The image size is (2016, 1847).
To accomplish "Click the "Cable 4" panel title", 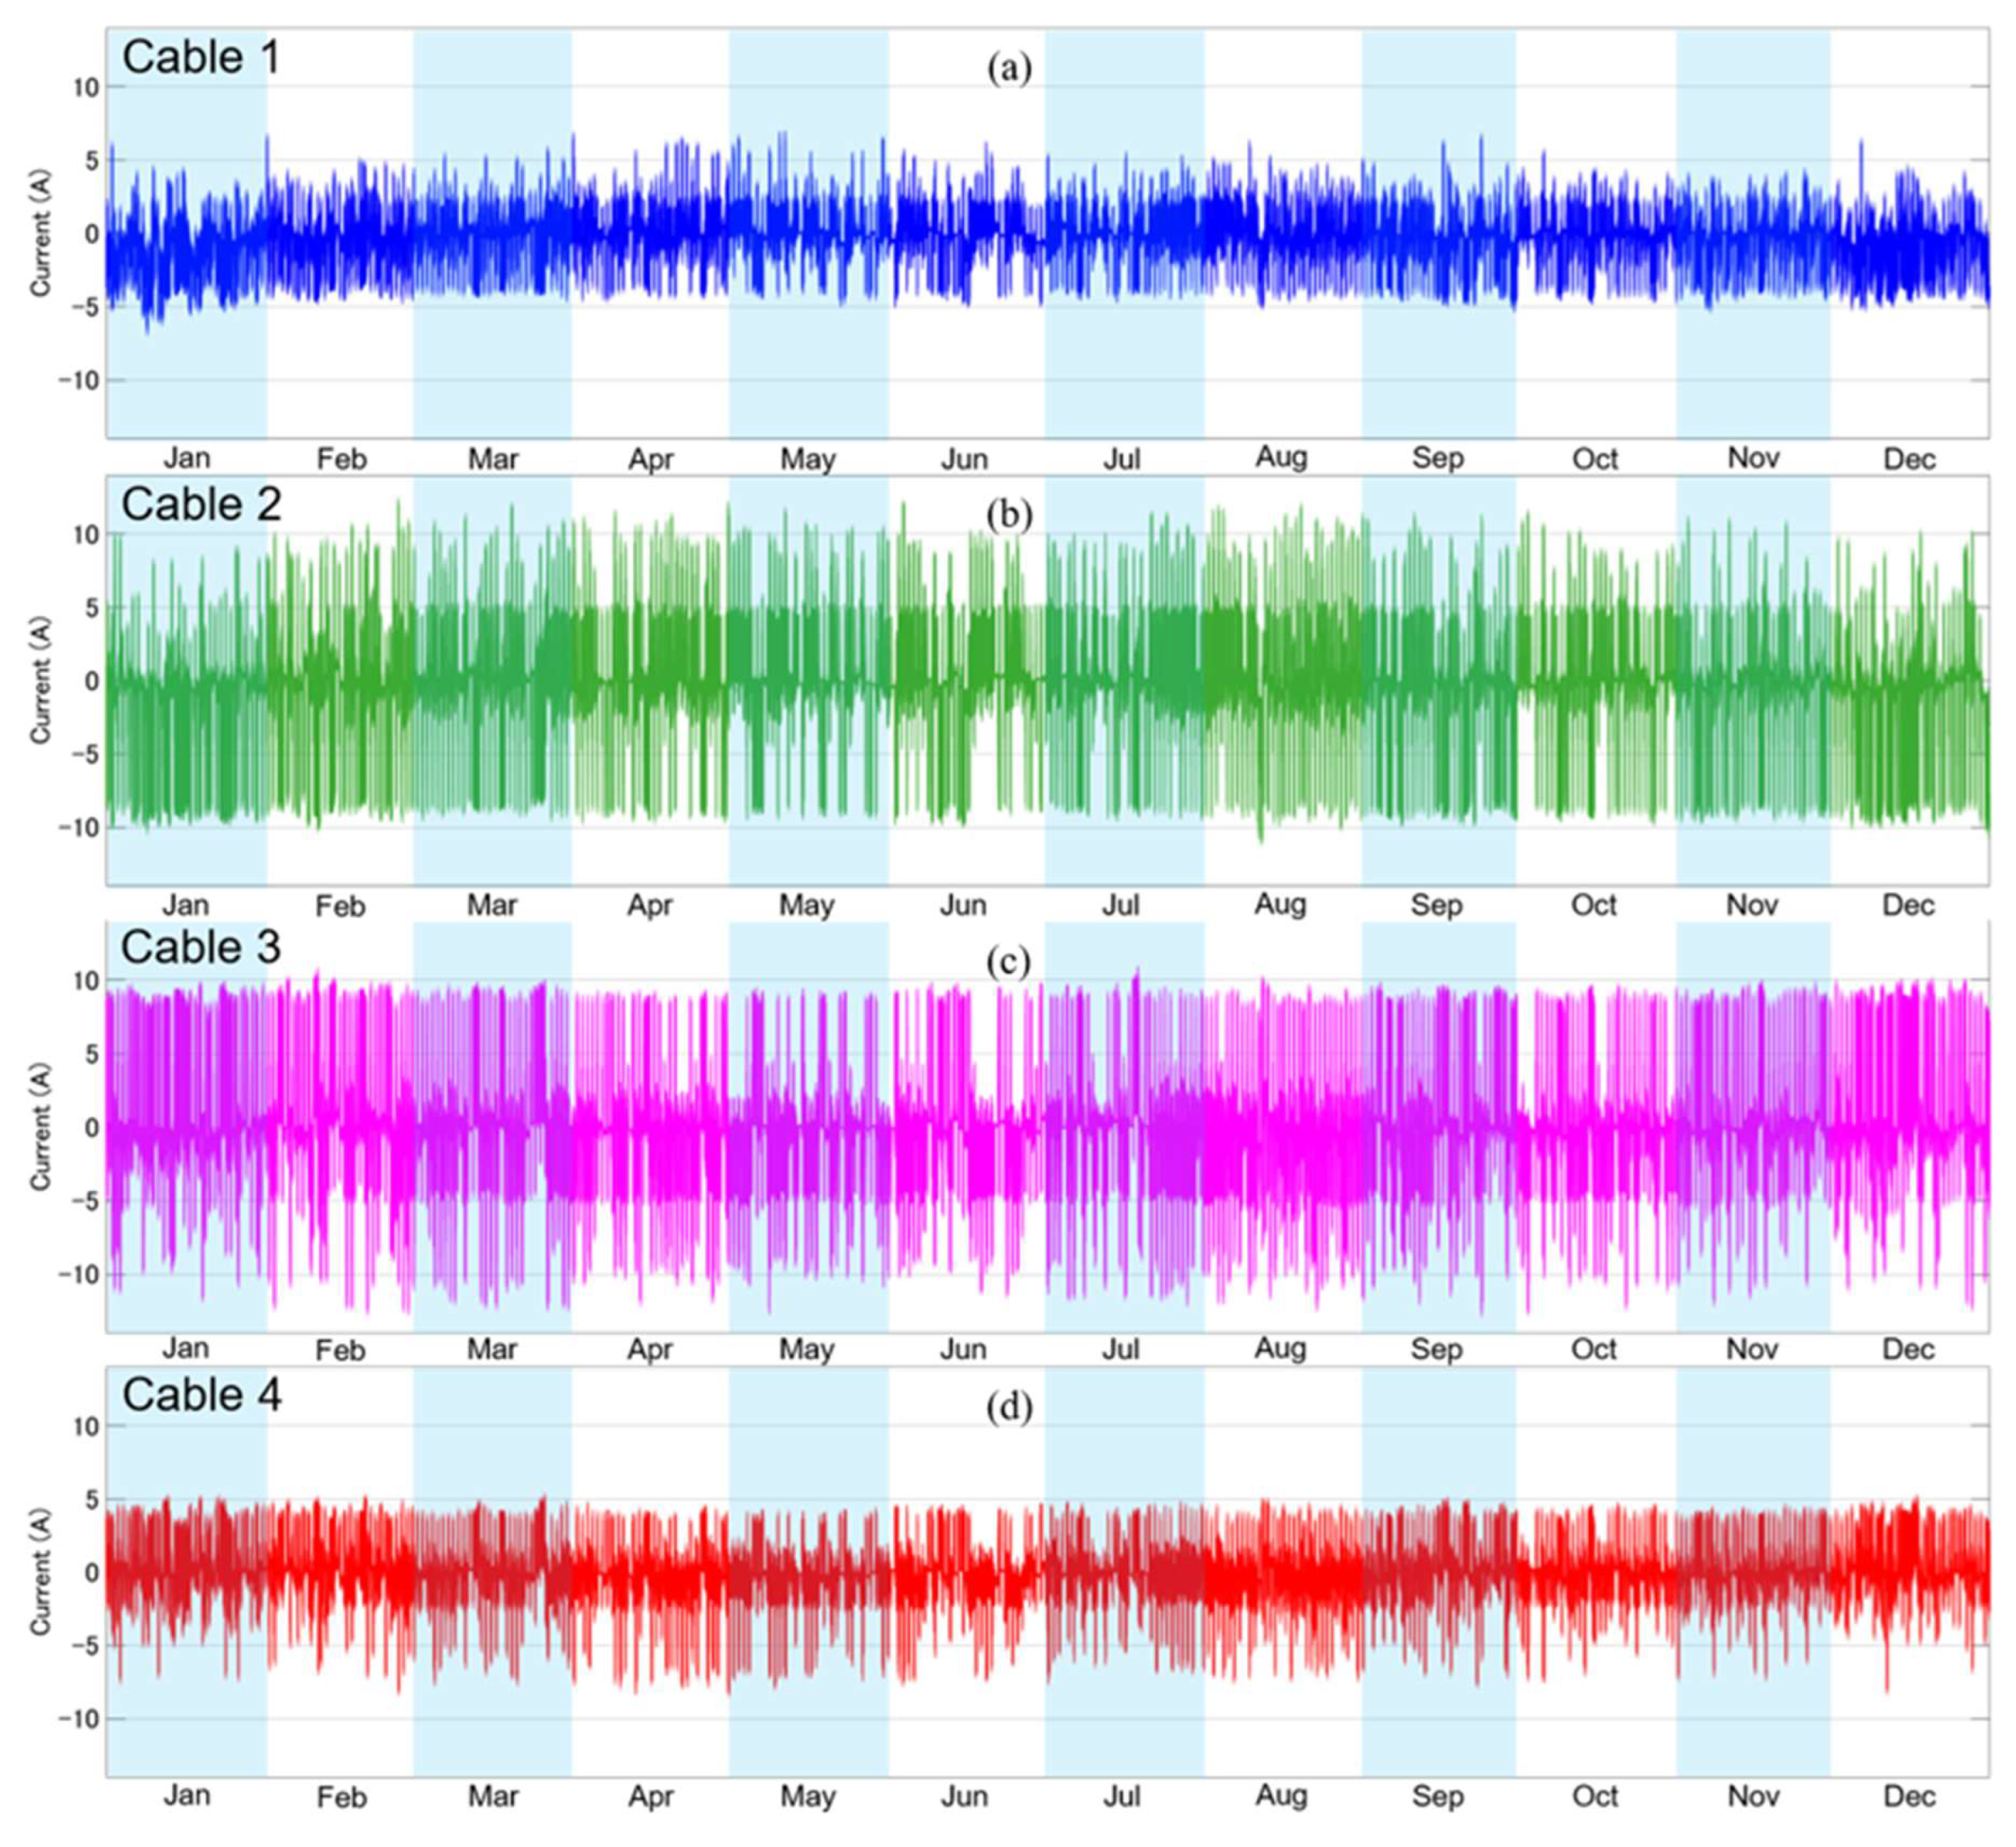I will (x=201, y=1395).
